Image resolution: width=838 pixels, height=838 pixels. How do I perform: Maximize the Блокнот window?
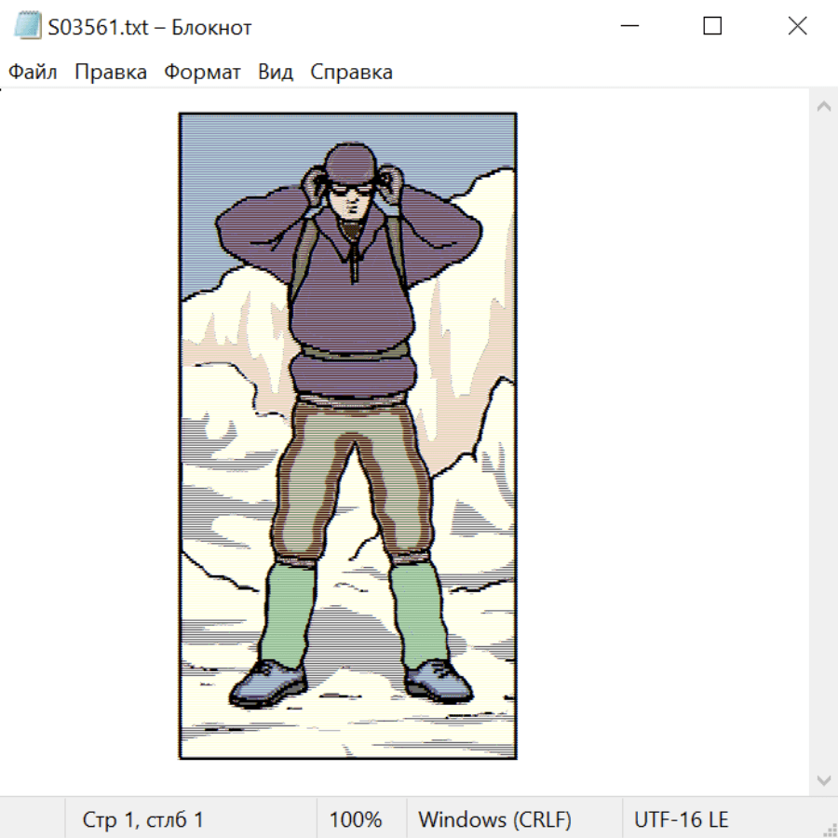coord(712,26)
